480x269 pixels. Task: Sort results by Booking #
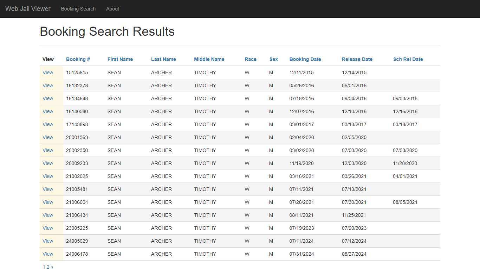[78, 59]
